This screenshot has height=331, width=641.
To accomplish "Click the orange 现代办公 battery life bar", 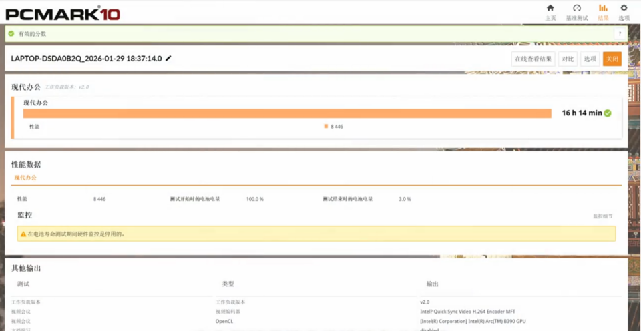I will click(287, 113).
